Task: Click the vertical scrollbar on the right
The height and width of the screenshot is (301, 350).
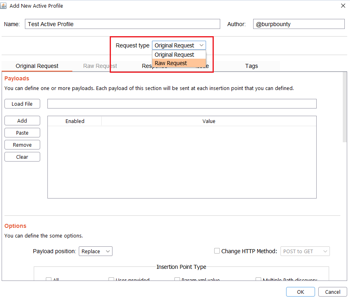Action: click(344, 107)
